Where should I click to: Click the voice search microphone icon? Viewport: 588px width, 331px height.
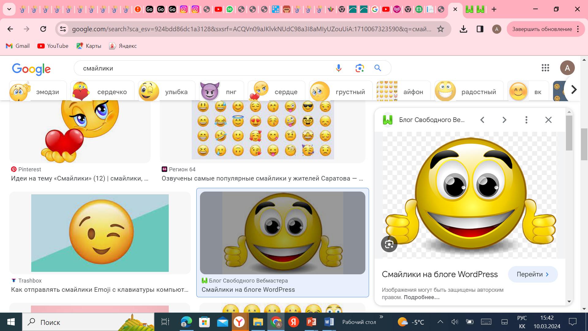click(338, 68)
